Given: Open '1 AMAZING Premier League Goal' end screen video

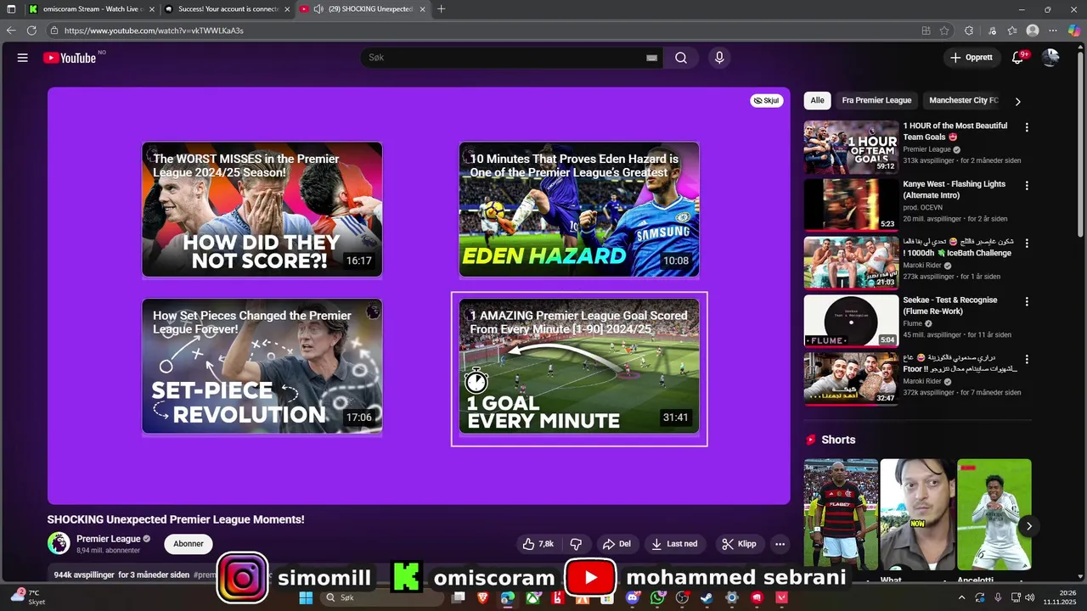Looking at the screenshot, I should 579,366.
